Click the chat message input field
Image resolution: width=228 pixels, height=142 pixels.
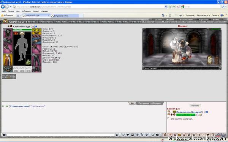tap(60, 135)
